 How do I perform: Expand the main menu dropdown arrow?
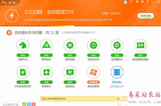[x=148, y=2]
